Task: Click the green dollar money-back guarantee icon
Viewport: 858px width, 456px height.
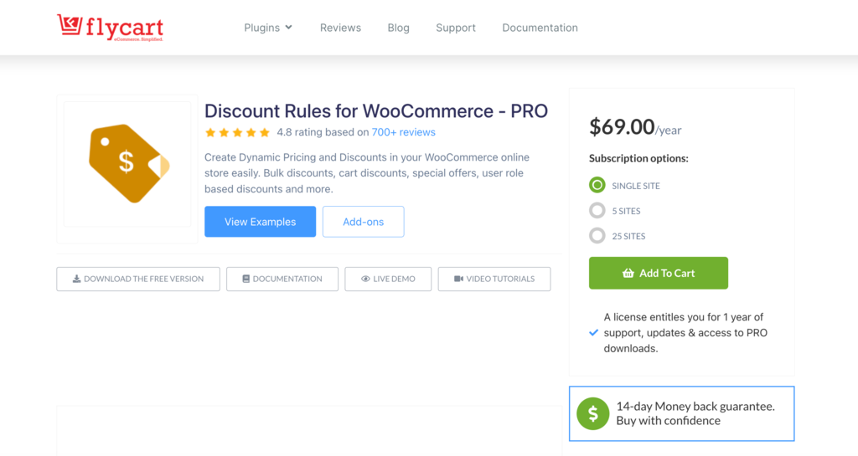Action: coord(593,413)
